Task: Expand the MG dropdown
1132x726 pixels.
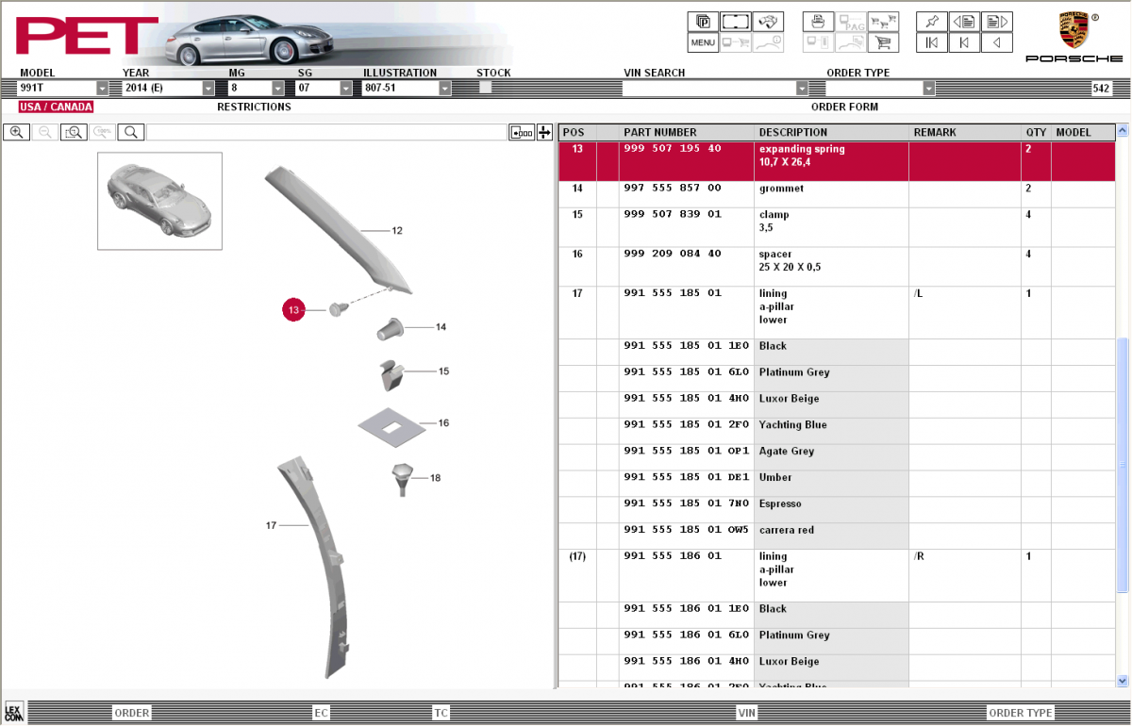Action: click(277, 89)
